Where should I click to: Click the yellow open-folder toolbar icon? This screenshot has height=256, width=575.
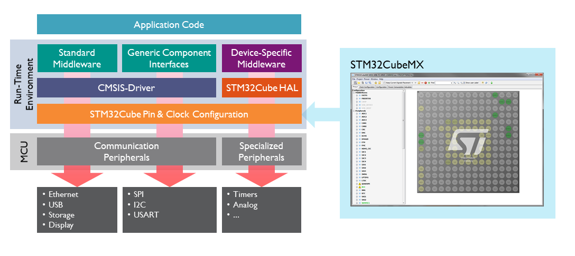(x=359, y=83)
